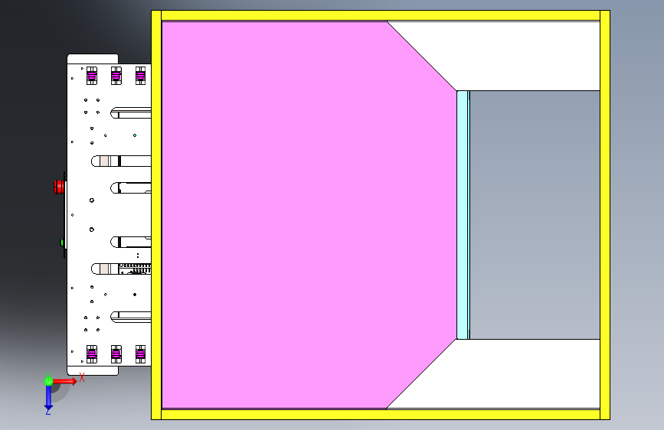Select the gray opening behind the cyan strip
Viewport: 664px width, 430px height.
coord(535,215)
